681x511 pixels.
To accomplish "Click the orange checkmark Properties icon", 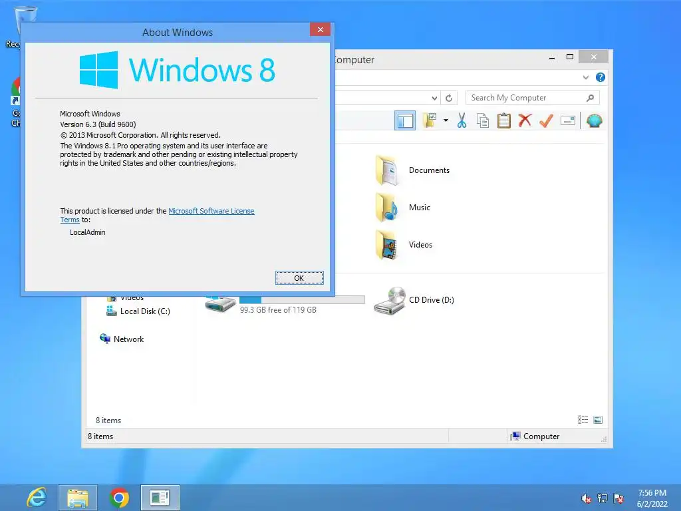I will [546, 120].
